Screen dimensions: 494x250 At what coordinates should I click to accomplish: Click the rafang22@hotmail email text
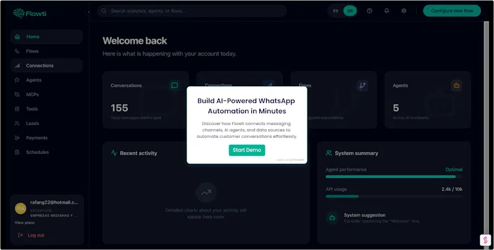click(54, 203)
